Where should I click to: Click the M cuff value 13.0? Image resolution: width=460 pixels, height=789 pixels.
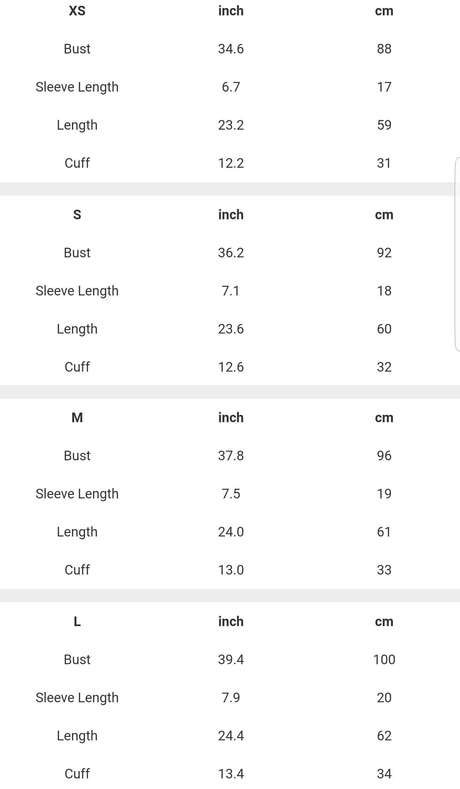click(x=231, y=570)
